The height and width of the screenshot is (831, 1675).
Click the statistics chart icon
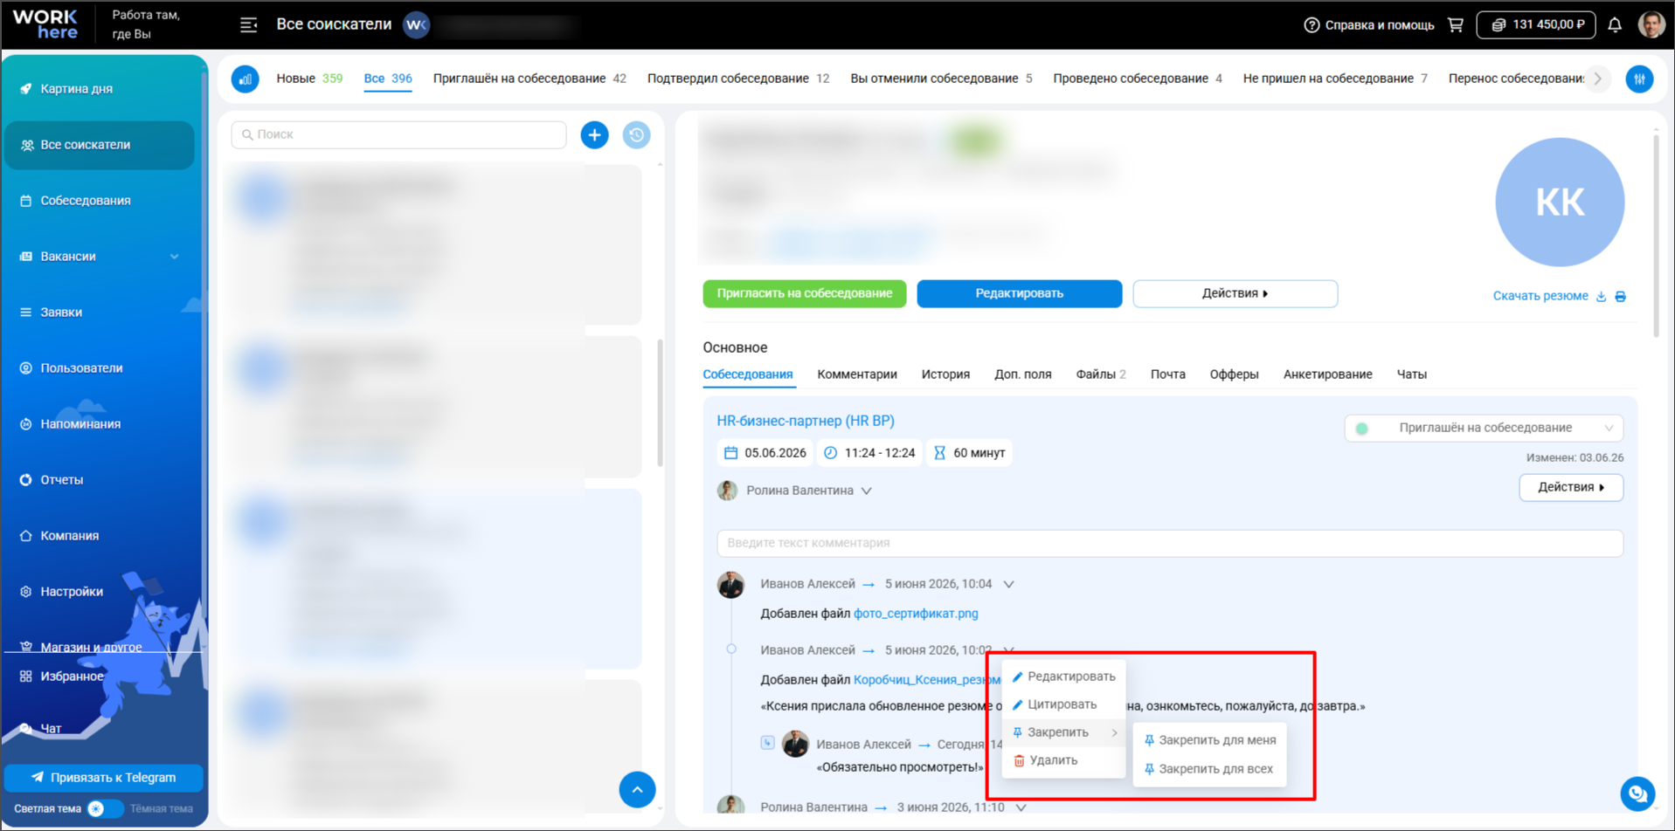point(246,79)
